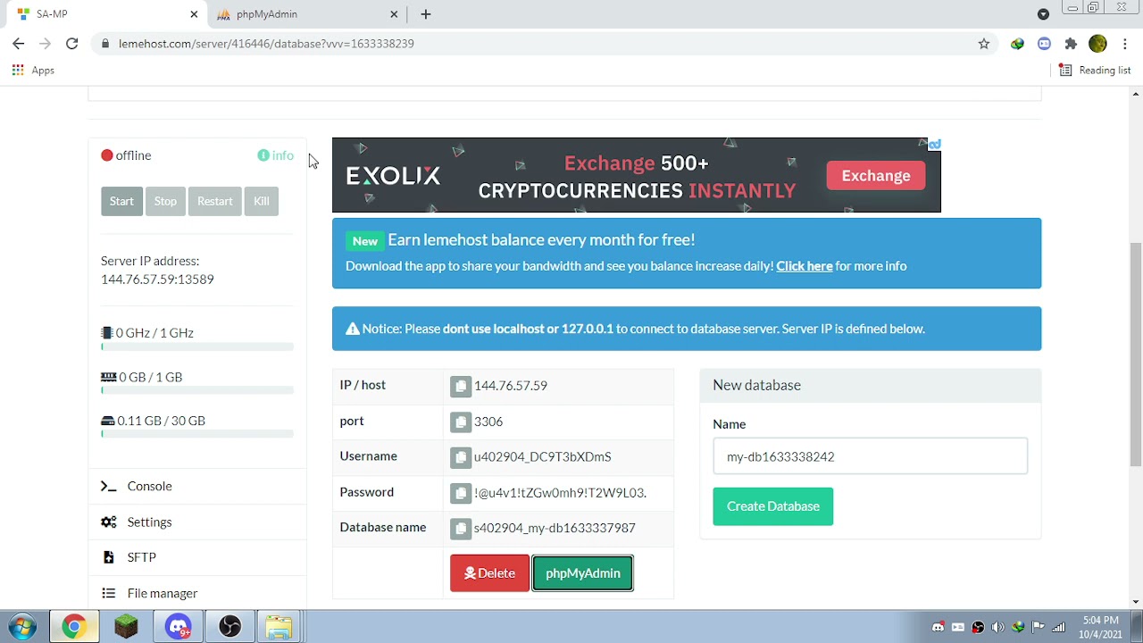Reload the page with the refresh icon
1143x643 pixels.
tap(72, 44)
